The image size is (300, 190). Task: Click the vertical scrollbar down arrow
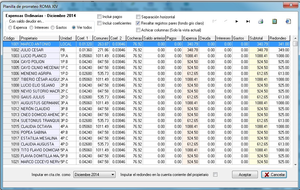(295, 165)
